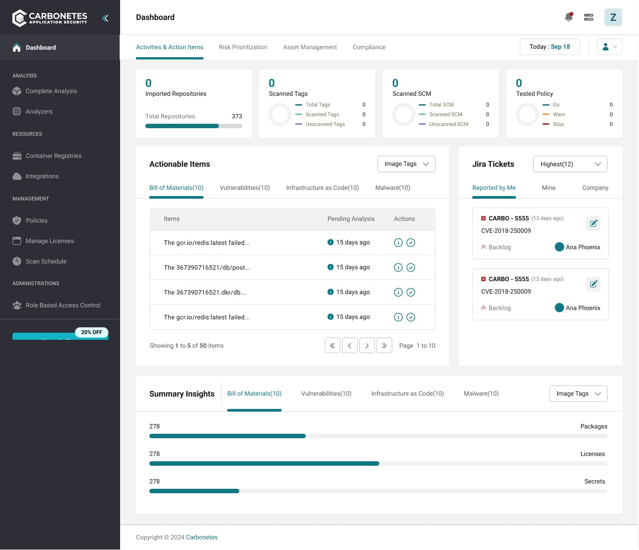Go to previous page of Actionable Items
The height and width of the screenshot is (550, 639).
(350, 346)
